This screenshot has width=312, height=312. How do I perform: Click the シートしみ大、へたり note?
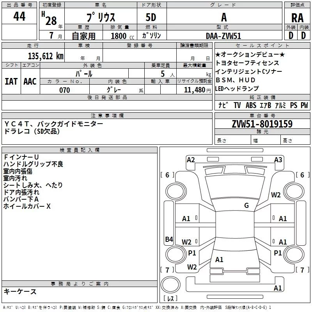(33, 185)
